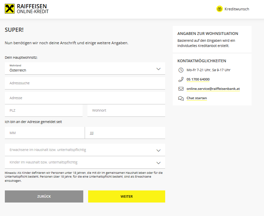The image size is (264, 216).
Task: Click the clock opening hours icon
Action: click(x=181, y=70)
